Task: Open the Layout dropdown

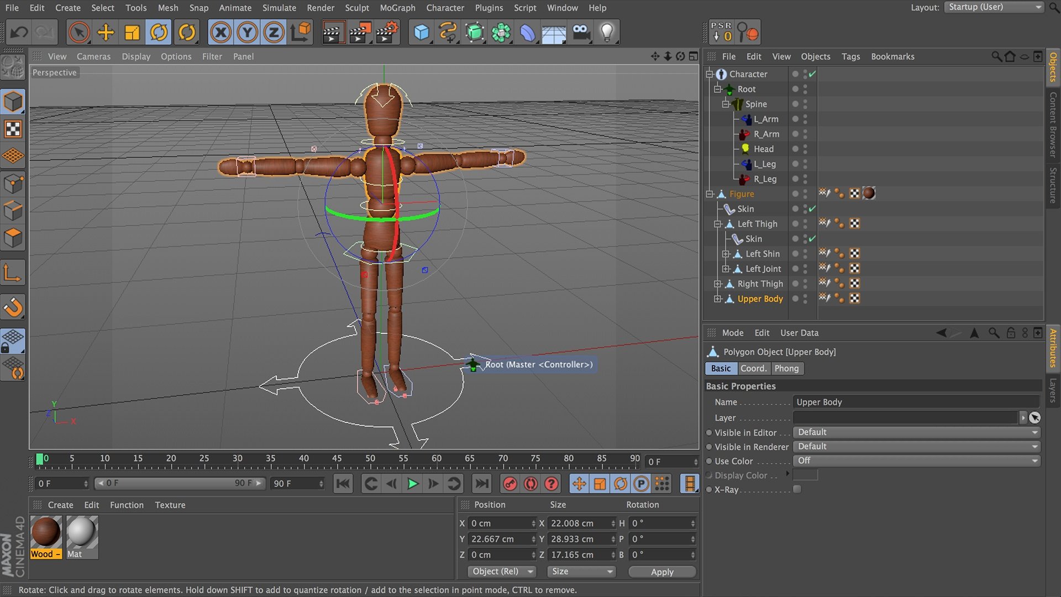Action: coord(994,7)
